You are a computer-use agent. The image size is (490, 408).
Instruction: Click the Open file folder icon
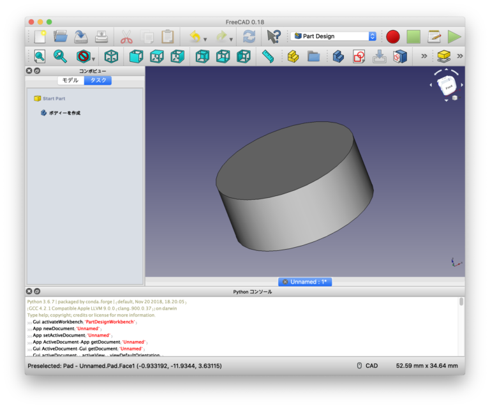61,36
